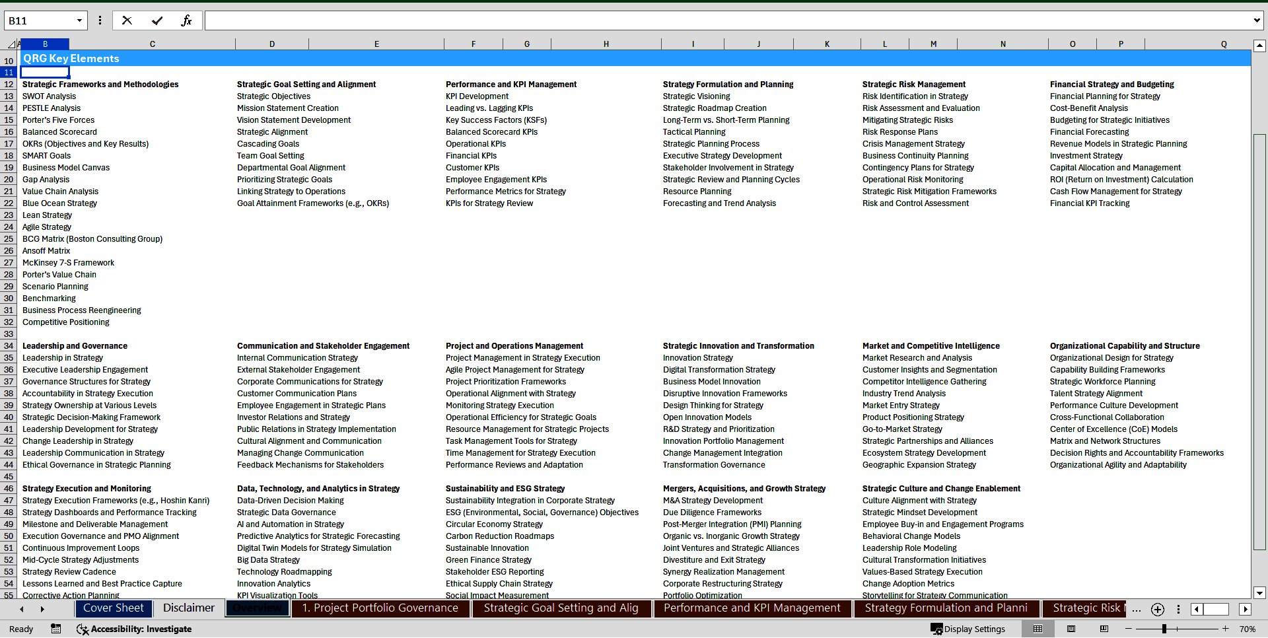Zoom in using the plus icon

pyautogui.click(x=1225, y=629)
